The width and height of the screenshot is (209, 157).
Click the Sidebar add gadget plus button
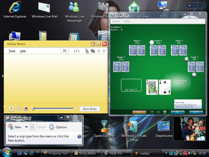pyautogui.click(x=189, y=5)
